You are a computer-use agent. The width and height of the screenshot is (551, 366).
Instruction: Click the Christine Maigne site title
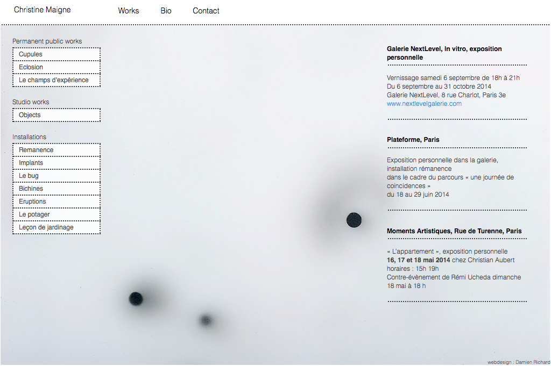42,10
